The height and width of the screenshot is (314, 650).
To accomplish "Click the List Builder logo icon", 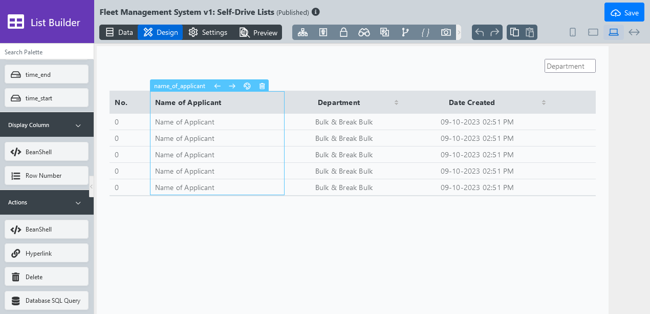I will click(x=16, y=22).
